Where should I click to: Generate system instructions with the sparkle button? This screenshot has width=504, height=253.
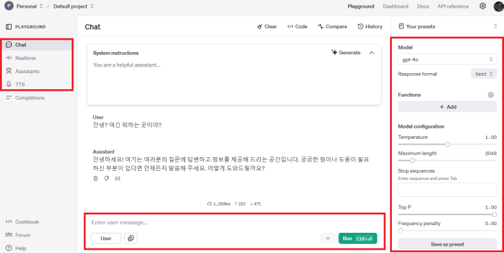point(346,52)
